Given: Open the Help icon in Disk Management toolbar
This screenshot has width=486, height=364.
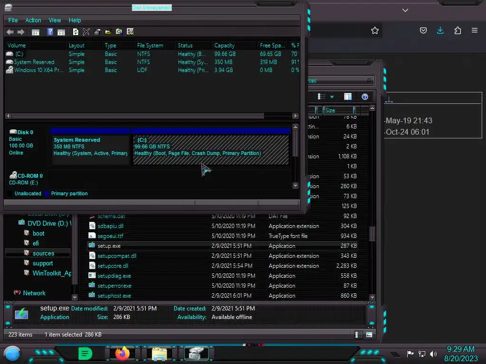Looking at the screenshot, I should point(50,32).
